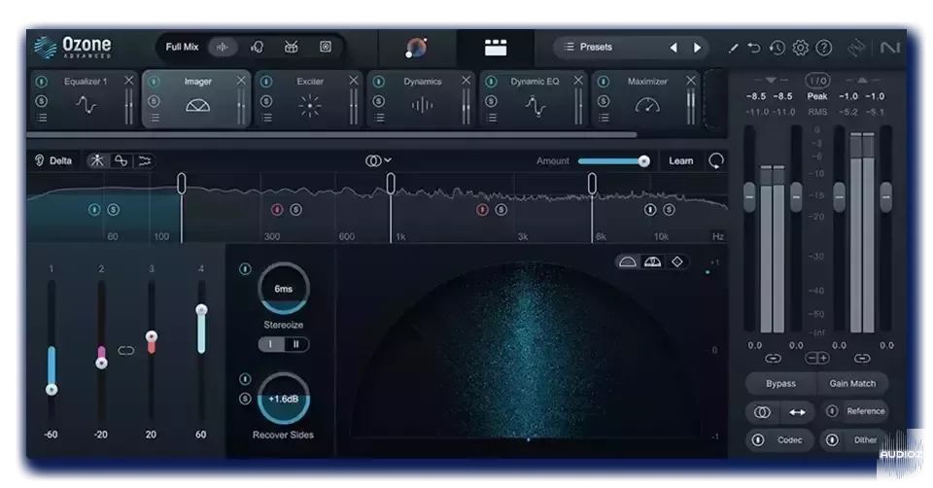Select the Lissajous diamond vectorscope icon
Screen dimensions: 933x488
pos(677,261)
